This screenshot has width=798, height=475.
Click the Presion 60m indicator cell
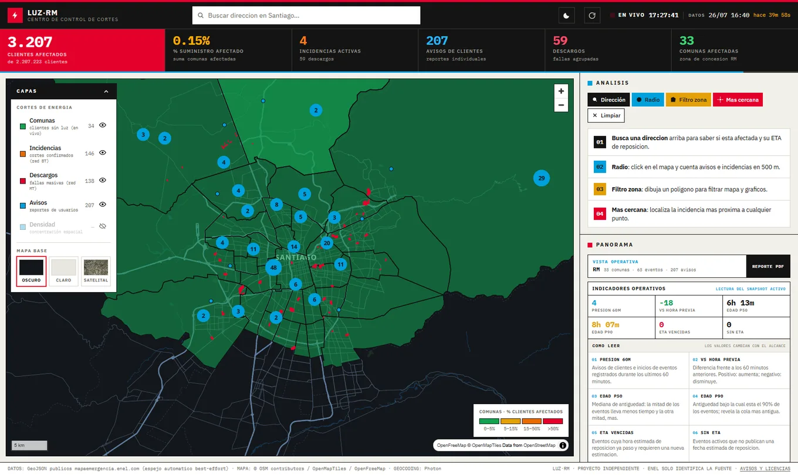tap(621, 306)
